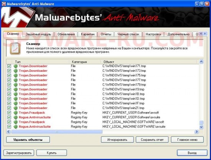Click the horizontal scrollbar thumb under results

click(57, 132)
